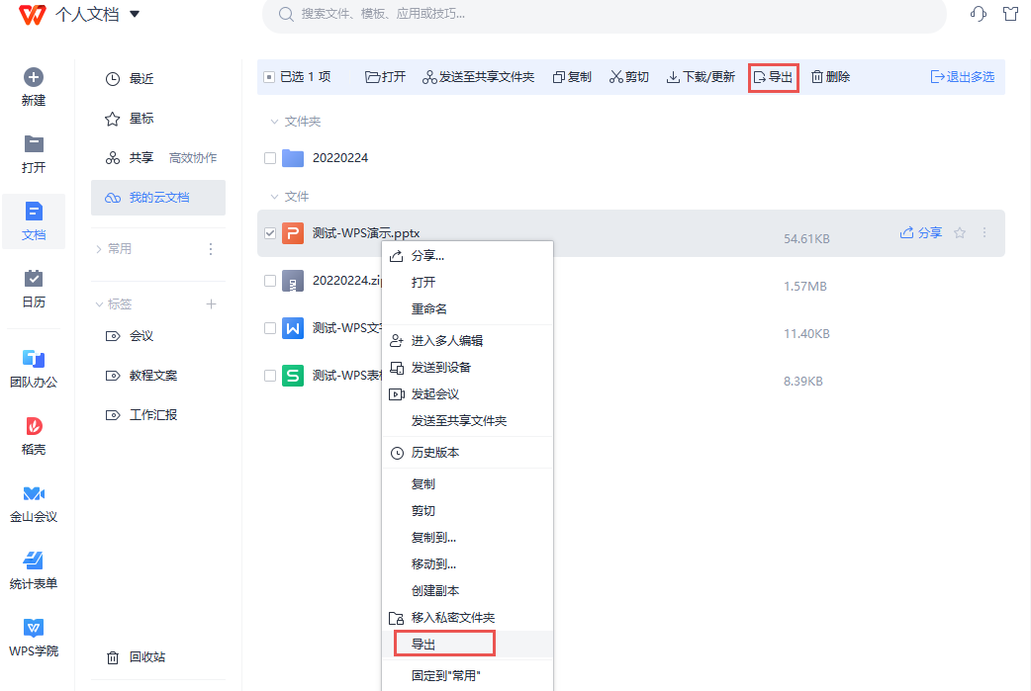Select 发起会议 in context menu
Screen dimensions: 1031x691
coord(467,394)
